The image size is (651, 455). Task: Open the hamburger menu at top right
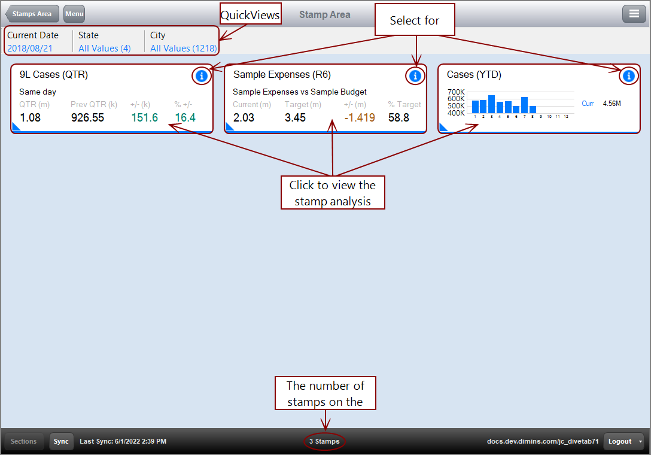pyautogui.click(x=634, y=13)
